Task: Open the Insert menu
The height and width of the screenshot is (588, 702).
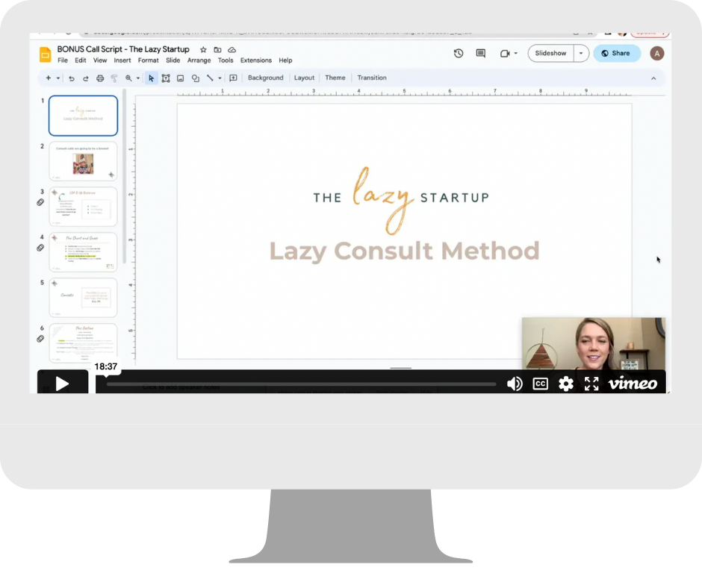Action: [x=122, y=60]
